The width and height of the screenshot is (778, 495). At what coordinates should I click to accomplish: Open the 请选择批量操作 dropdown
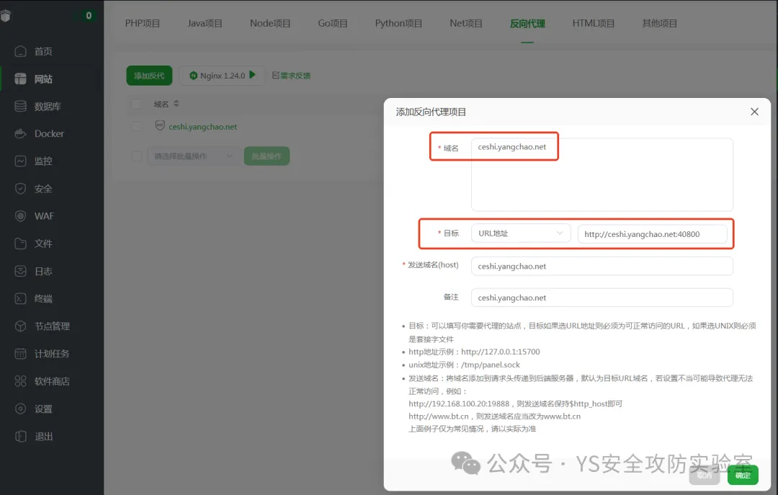point(194,156)
